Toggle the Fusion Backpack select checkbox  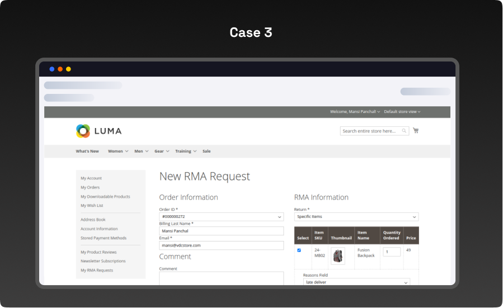pyautogui.click(x=299, y=250)
